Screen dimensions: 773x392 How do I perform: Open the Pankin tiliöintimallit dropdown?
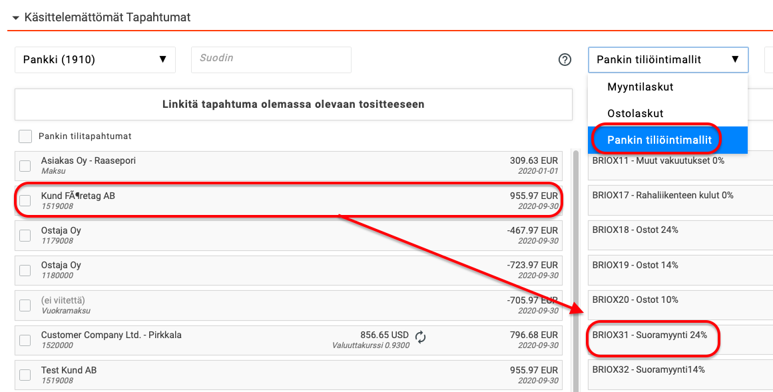[x=667, y=60]
